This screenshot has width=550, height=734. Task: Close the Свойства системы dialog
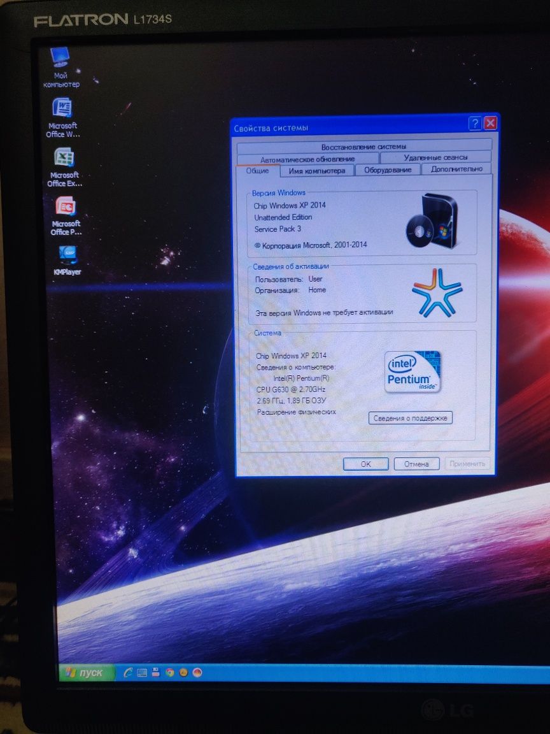[x=490, y=122]
